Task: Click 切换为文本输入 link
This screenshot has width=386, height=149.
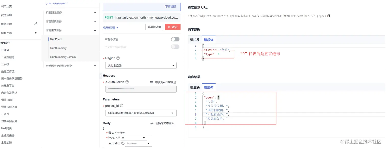Action: tap(165, 123)
